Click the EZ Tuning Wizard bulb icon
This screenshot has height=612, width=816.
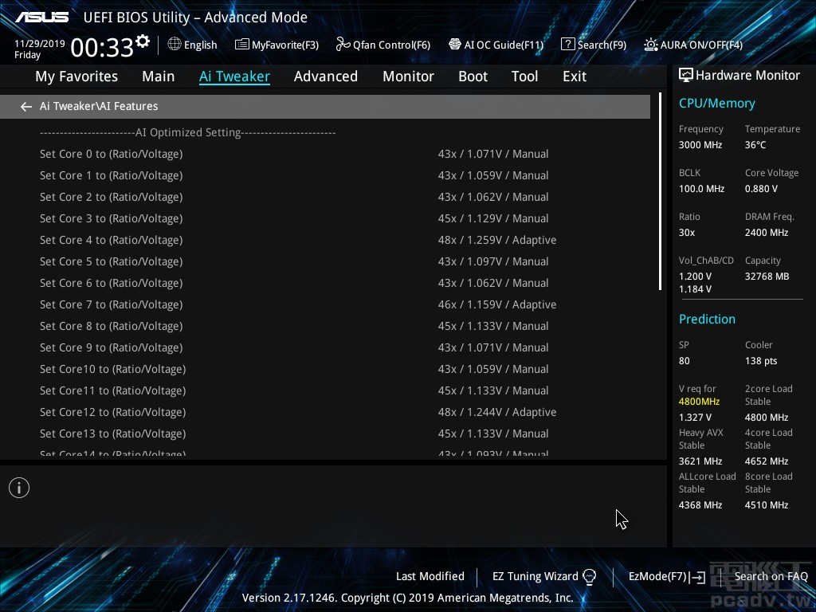click(590, 576)
